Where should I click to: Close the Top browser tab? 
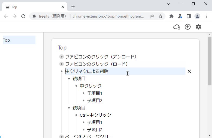pos(63,7)
